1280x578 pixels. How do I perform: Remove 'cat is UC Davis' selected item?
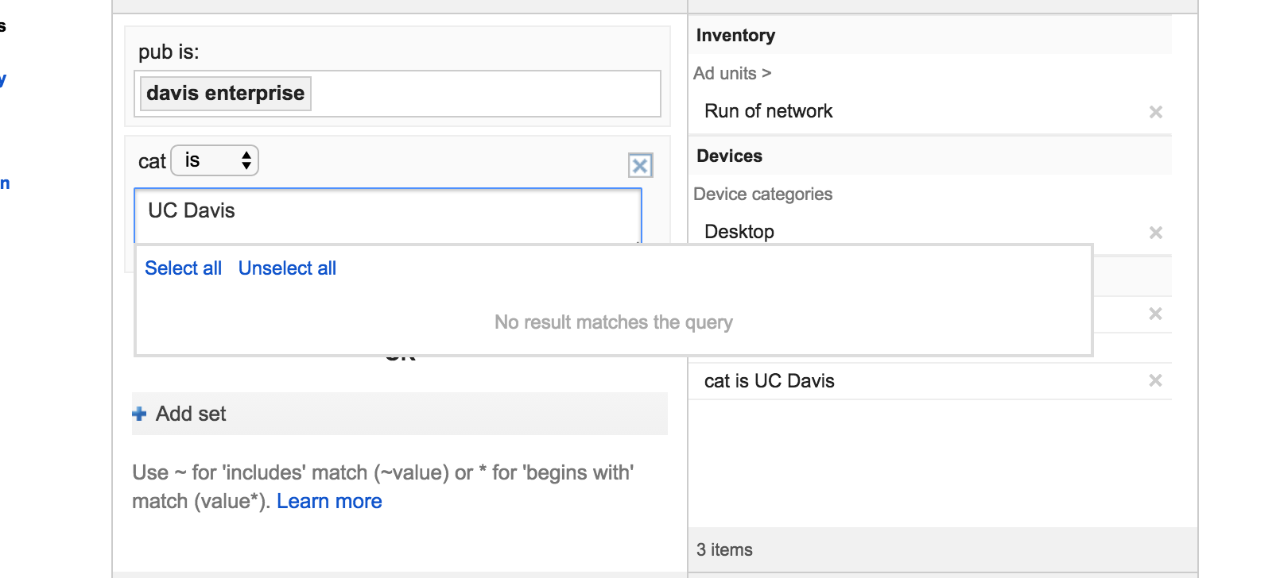pyautogui.click(x=1155, y=380)
